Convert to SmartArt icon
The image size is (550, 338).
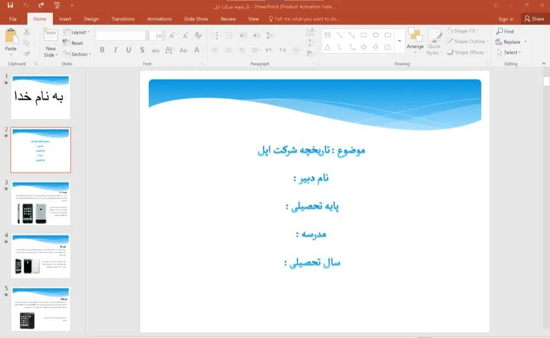pyautogui.click(x=310, y=54)
